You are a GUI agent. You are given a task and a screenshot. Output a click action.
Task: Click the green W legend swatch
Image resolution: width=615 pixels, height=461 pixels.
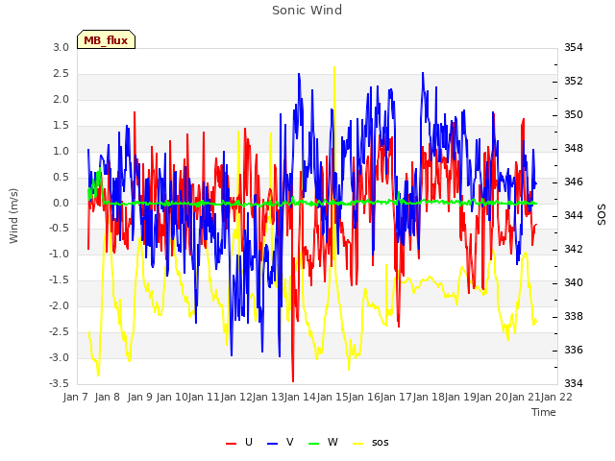314,444
